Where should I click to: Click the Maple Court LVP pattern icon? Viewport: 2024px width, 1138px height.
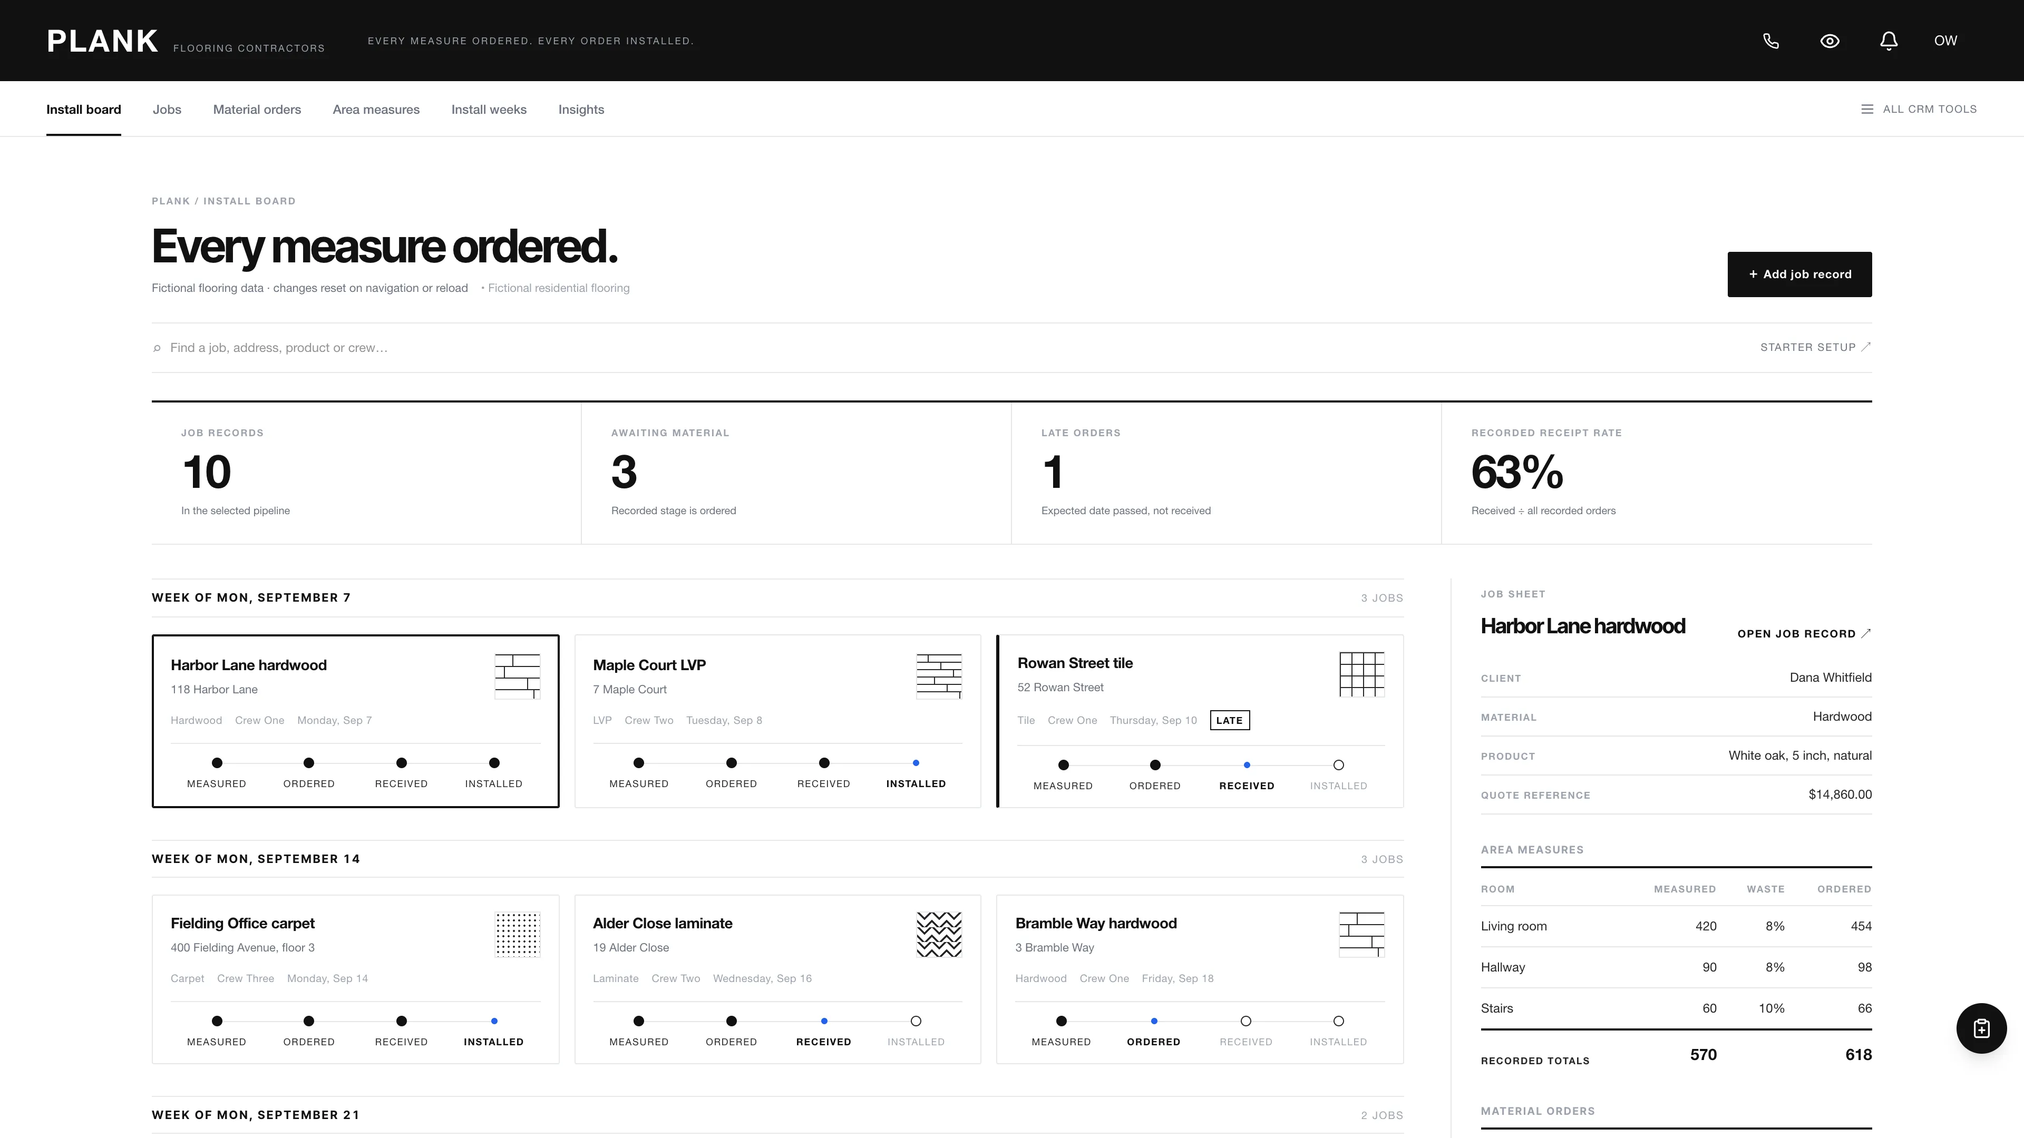pyautogui.click(x=939, y=676)
